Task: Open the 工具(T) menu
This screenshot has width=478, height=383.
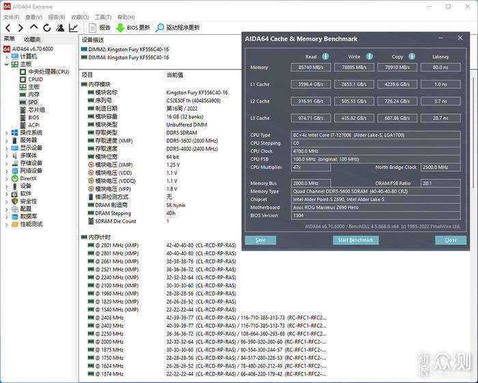Action: (x=103, y=17)
